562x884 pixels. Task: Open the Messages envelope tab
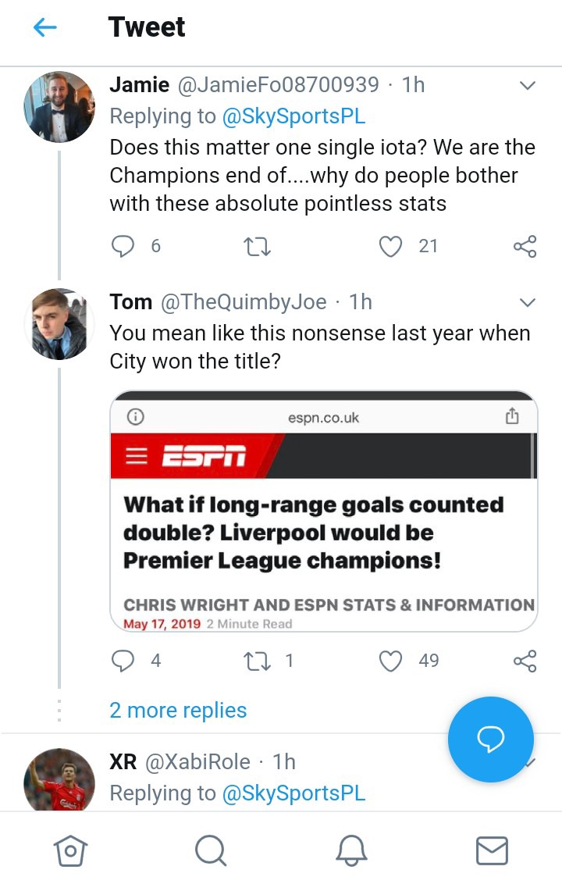click(492, 850)
